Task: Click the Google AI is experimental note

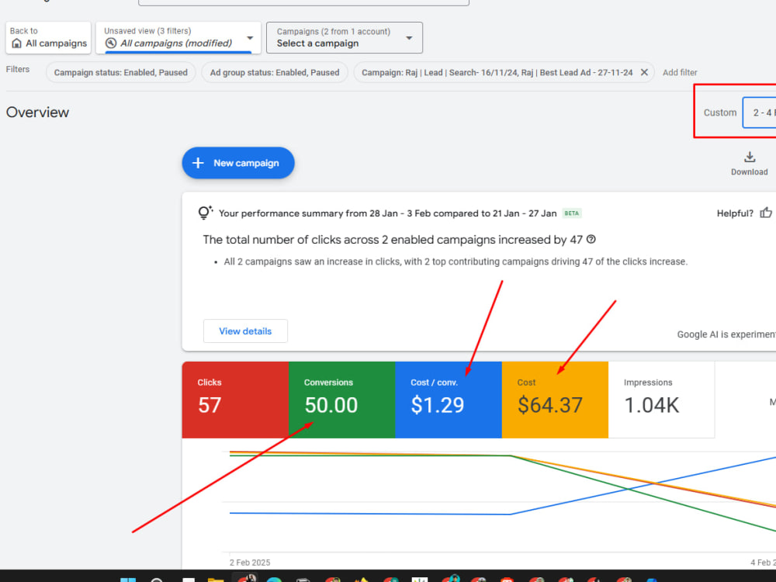Action: 726,334
